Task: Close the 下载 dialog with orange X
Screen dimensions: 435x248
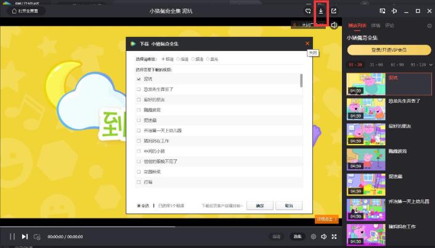Action: [307, 43]
